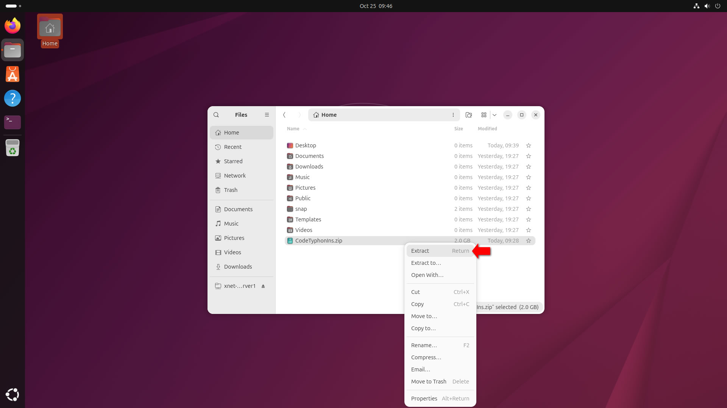Screen dimensions: 727x408
Task: Open Terminal from the Ubuntu dock
Action: [x=12, y=122]
